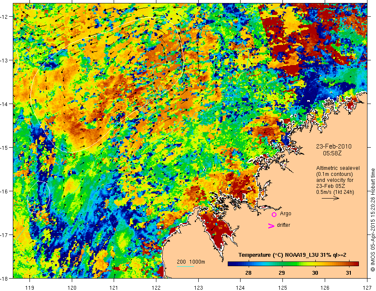Click the date text '23-Feb-2010'
Screen dimensions: 376x291
(x=334, y=146)
